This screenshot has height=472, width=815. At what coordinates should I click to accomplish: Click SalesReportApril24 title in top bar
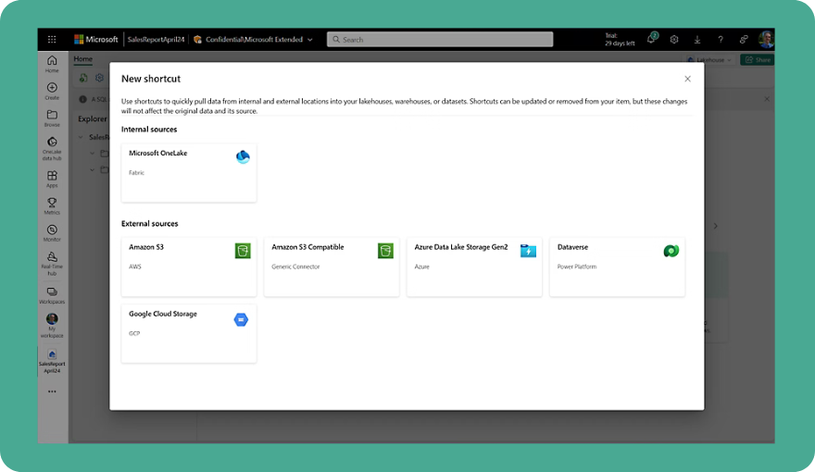coord(156,40)
